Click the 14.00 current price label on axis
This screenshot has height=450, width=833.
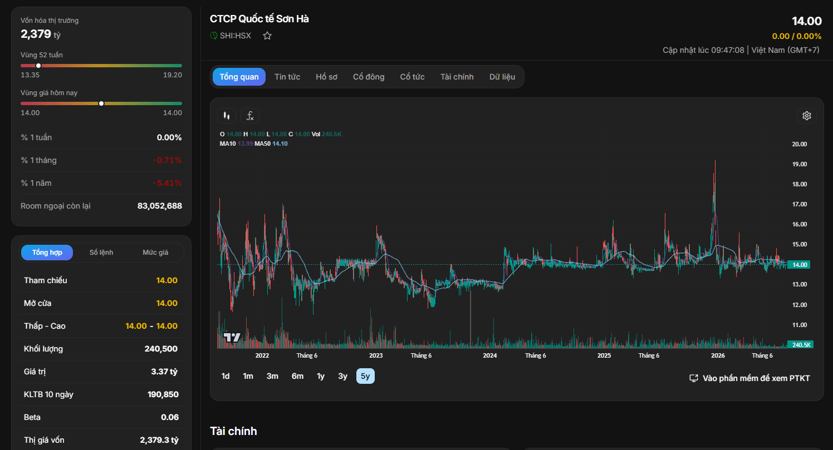(800, 265)
